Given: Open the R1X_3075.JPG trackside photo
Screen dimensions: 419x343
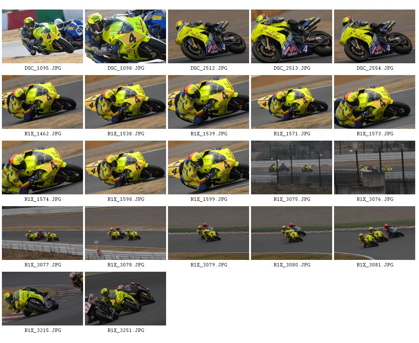Looking at the screenshot, I should point(291,167).
